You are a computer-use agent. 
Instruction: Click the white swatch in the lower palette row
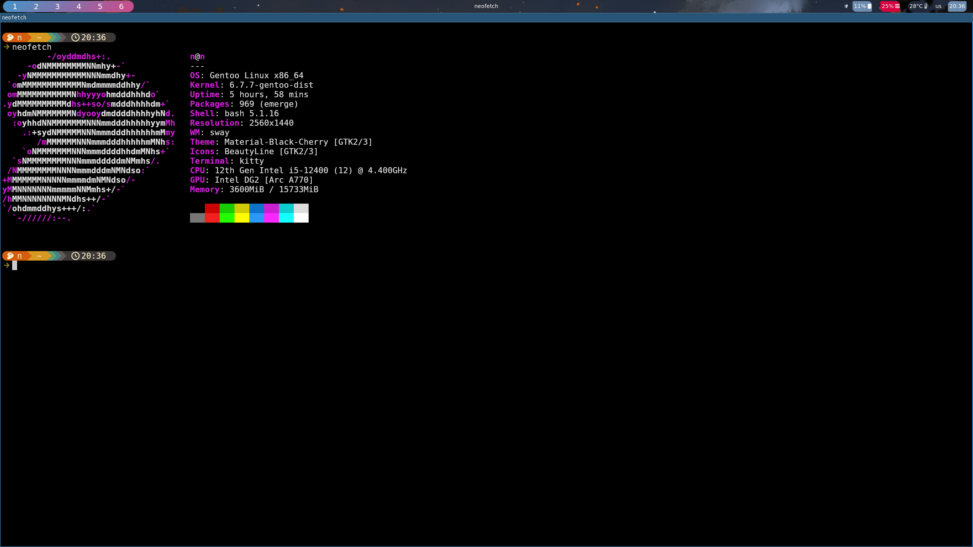pos(301,218)
